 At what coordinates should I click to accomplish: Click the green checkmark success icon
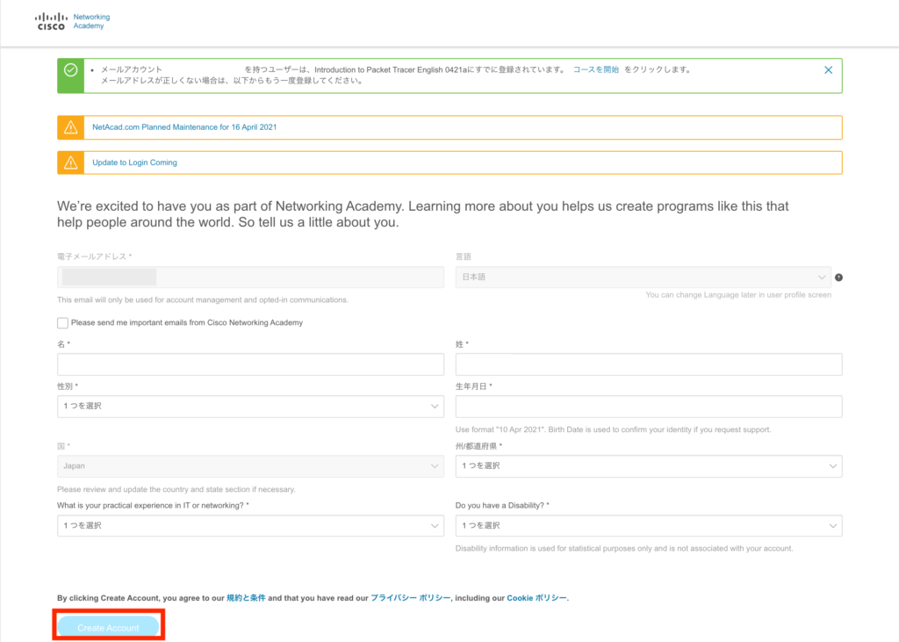(x=70, y=70)
